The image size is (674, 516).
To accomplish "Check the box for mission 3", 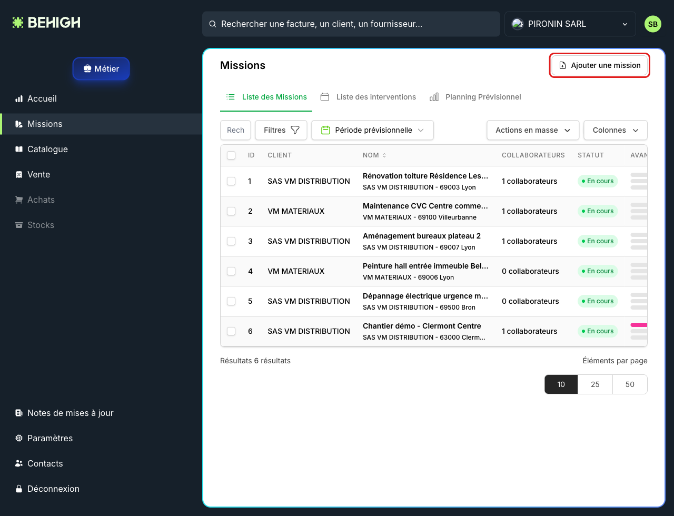I will pos(231,241).
